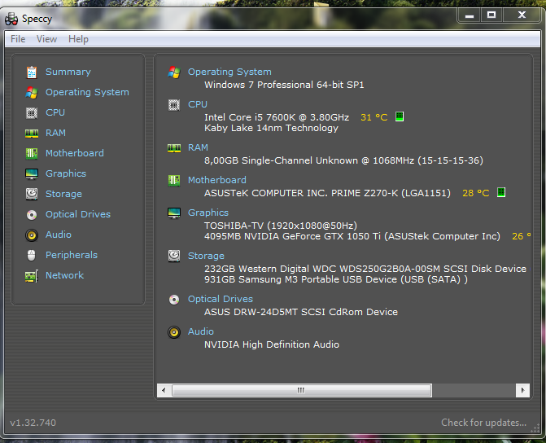Open the Optical Drives heading link in summary

(221, 299)
